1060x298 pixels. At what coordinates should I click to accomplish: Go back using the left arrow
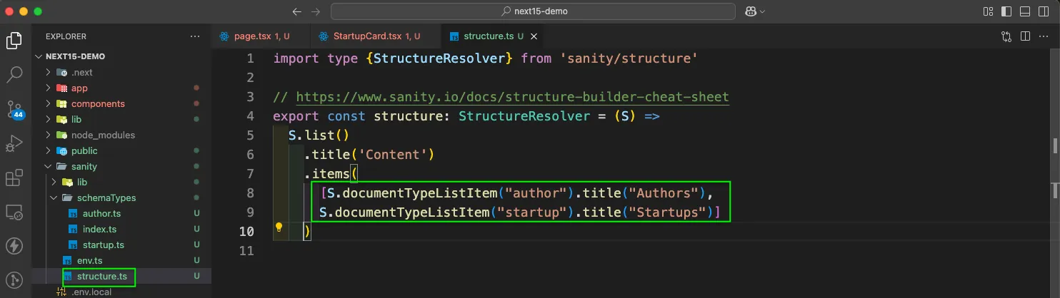click(297, 11)
